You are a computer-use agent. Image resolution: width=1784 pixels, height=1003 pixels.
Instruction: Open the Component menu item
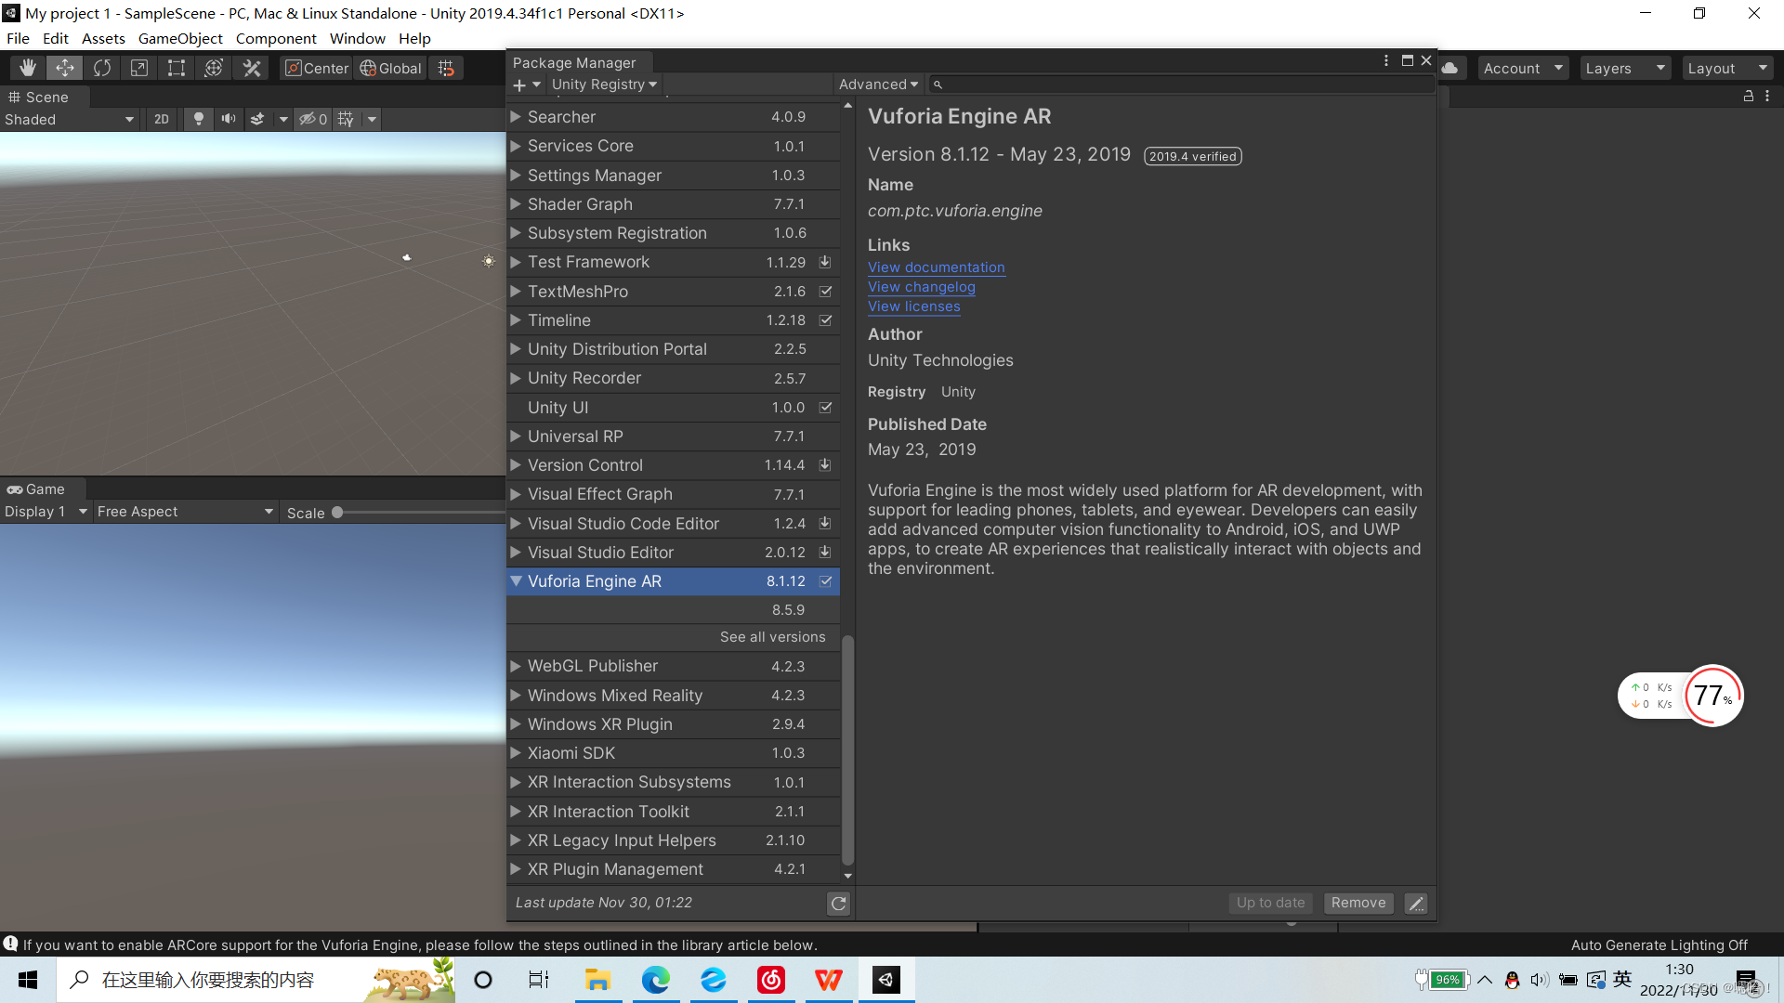point(276,38)
